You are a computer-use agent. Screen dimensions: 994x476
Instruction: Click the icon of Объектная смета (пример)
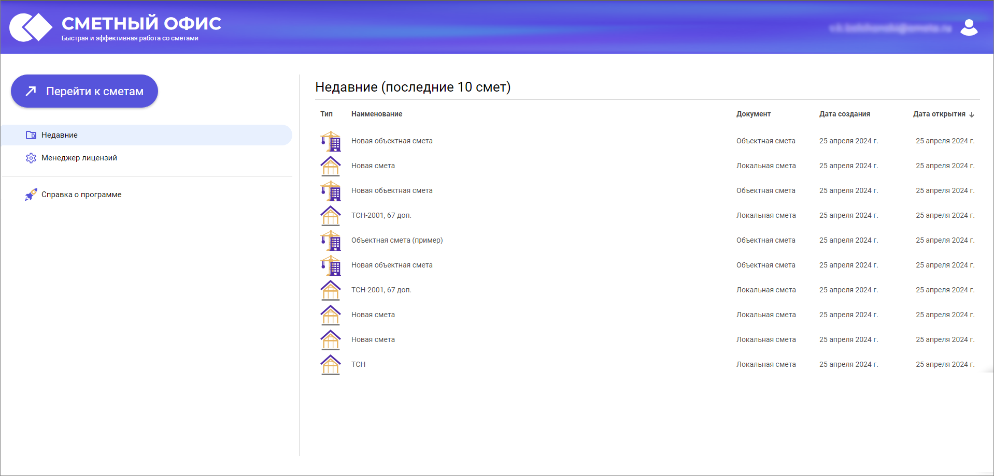point(331,240)
